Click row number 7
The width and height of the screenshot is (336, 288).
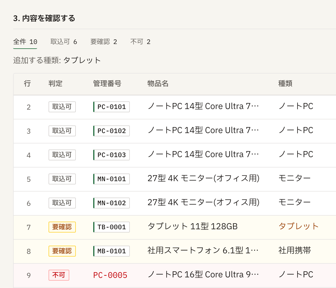pyautogui.click(x=29, y=227)
